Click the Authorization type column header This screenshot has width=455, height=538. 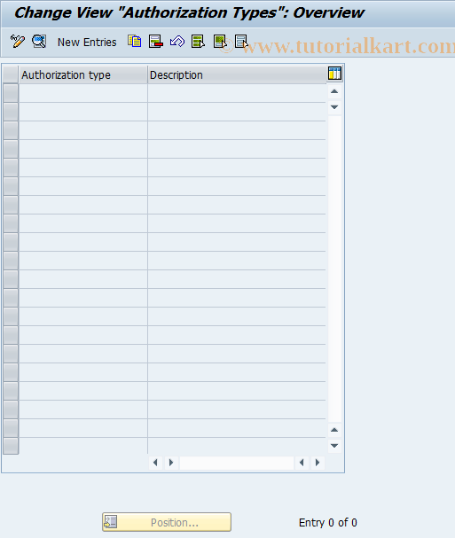(x=83, y=74)
